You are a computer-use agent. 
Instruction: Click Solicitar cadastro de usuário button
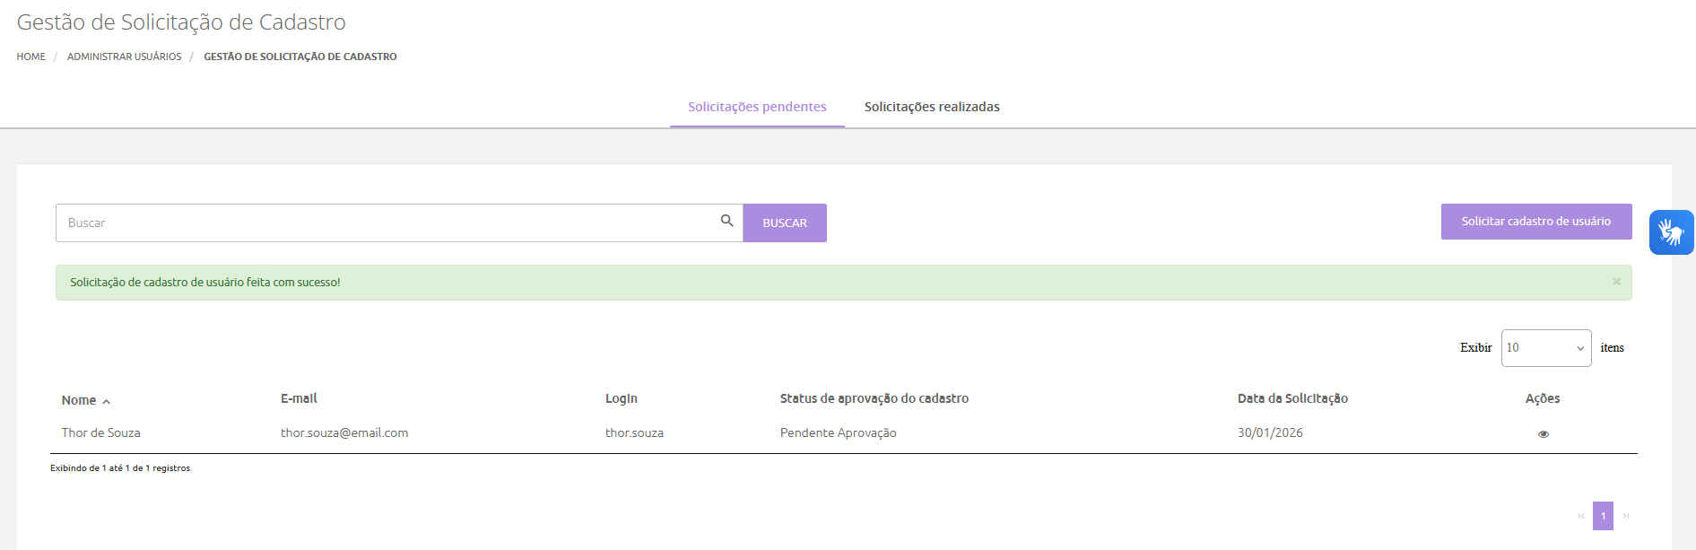point(1535,222)
